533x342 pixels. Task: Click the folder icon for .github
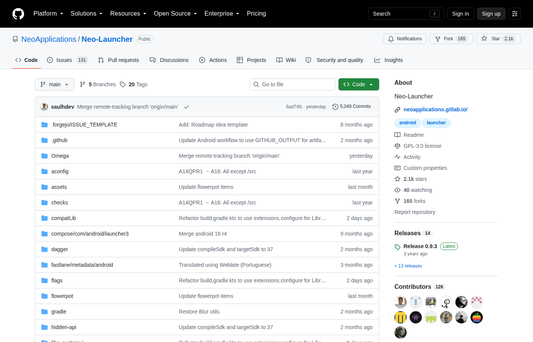pos(45,140)
